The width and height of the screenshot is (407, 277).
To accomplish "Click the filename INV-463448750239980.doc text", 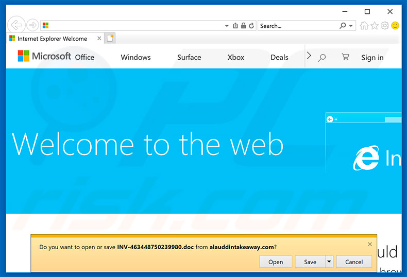I will point(155,247).
